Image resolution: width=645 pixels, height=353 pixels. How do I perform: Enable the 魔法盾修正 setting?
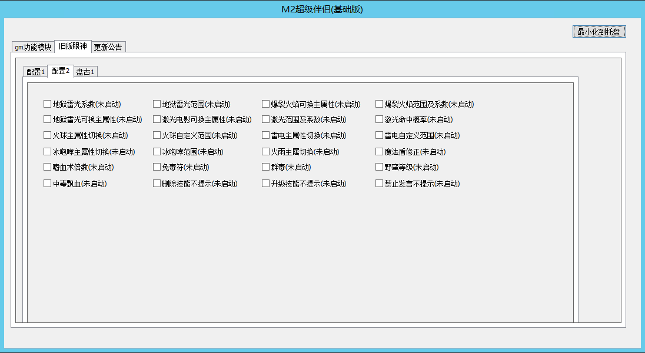[x=379, y=151]
